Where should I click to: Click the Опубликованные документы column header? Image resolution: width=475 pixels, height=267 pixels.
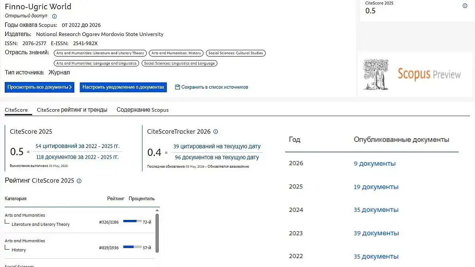pyautogui.click(x=401, y=140)
